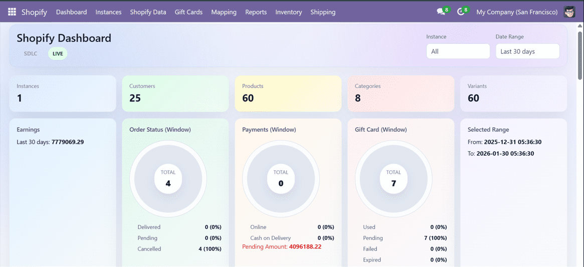The image size is (584, 267).
Task: Open the Shopify Data menu
Action: coord(148,12)
